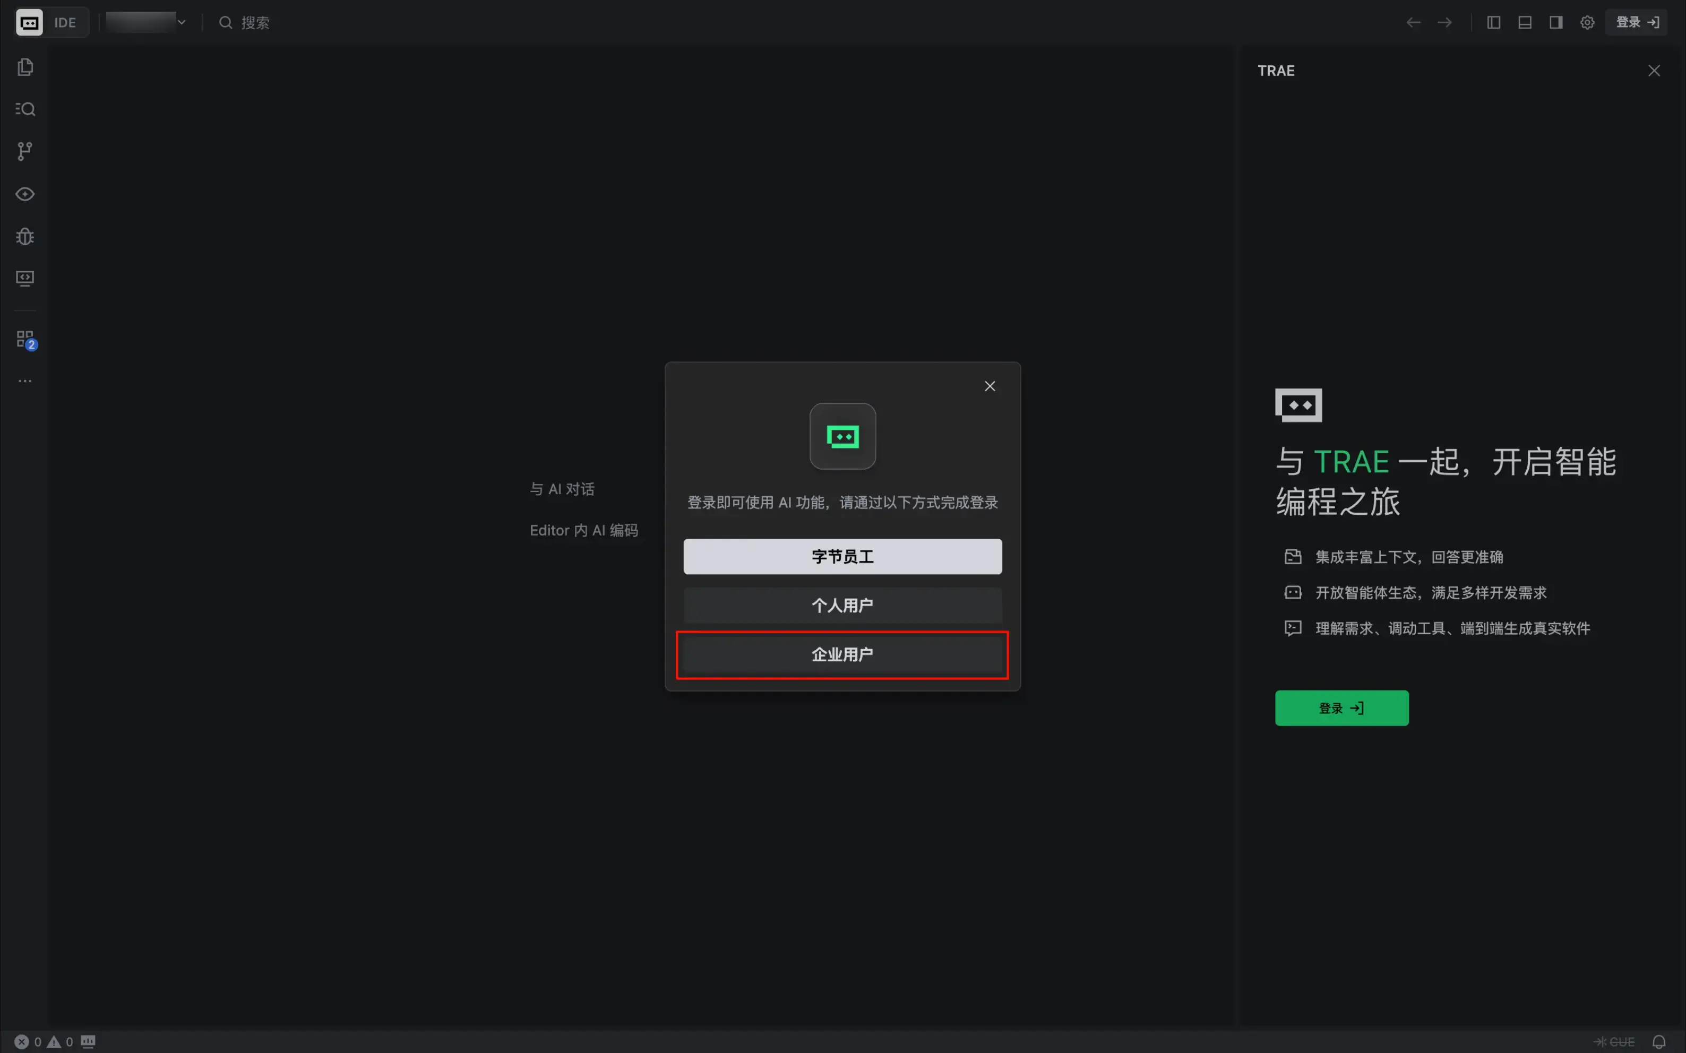
Task: Click the 集成丰富上下文，回答更准确 line
Action: (1393, 557)
